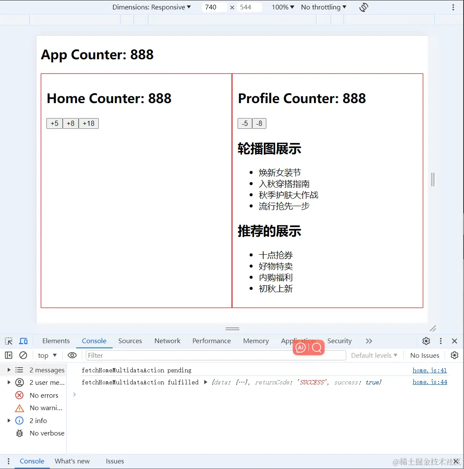The image size is (464, 469).
Task: Show more DevTools tabs chevron
Action: click(369, 341)
